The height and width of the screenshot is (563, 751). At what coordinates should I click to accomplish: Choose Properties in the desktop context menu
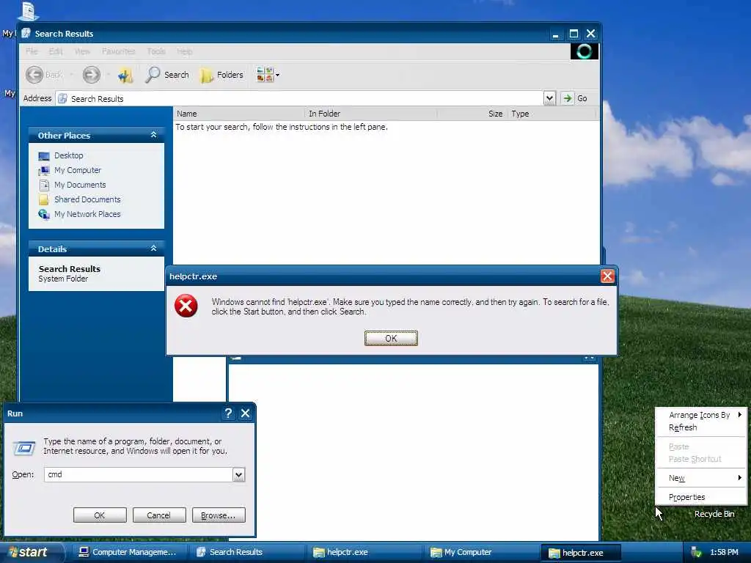point(701,497)
